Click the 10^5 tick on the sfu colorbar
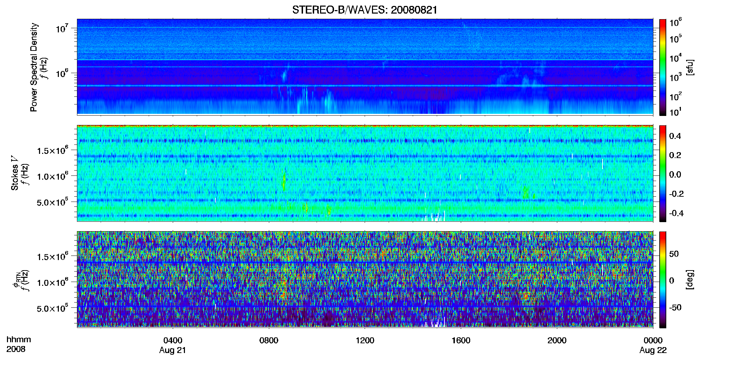 [676, 39]
